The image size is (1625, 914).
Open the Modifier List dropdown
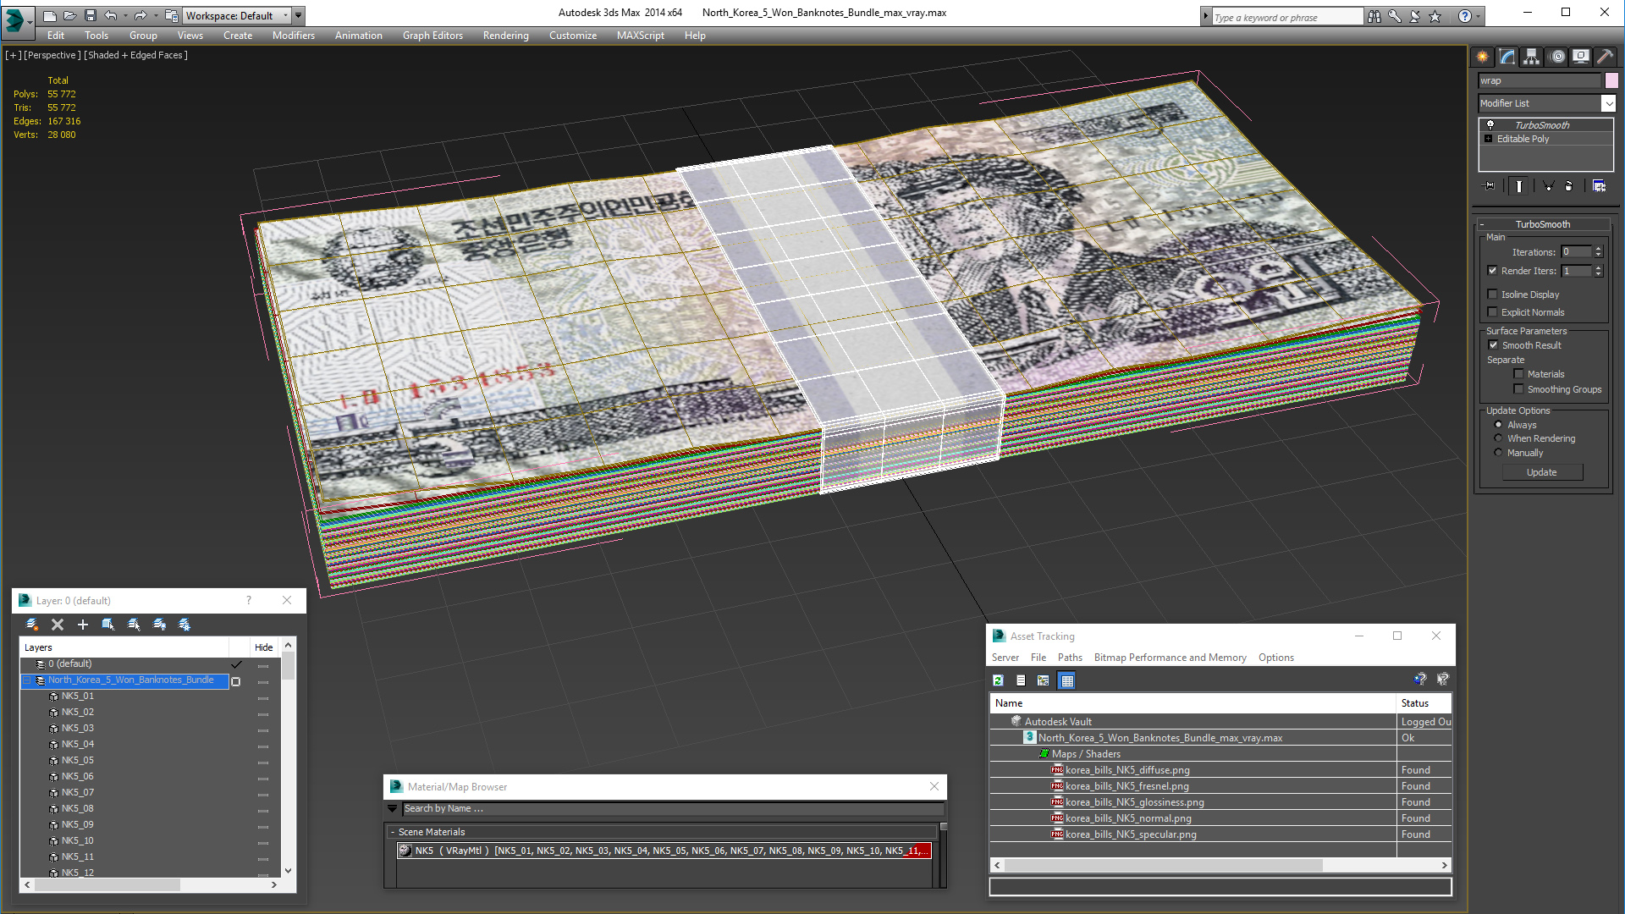click(x=1609, y=103)
